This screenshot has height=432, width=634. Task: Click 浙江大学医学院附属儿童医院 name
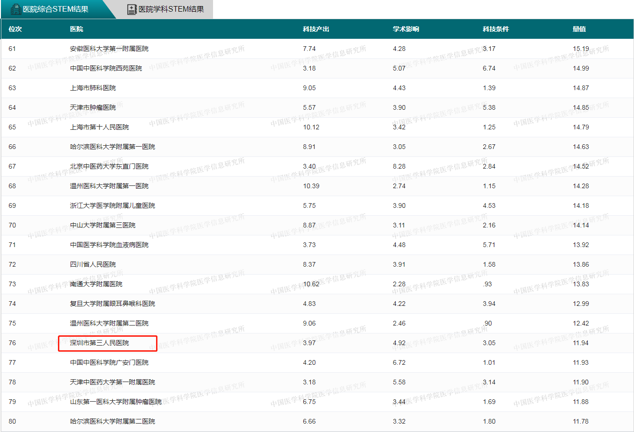[x=113, y=205]
